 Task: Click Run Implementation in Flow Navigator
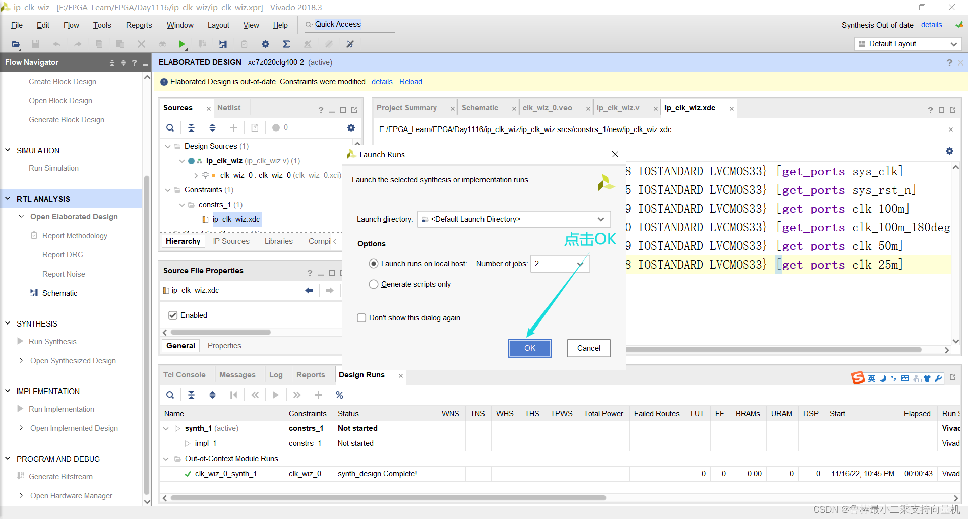[x=62, y=409]
